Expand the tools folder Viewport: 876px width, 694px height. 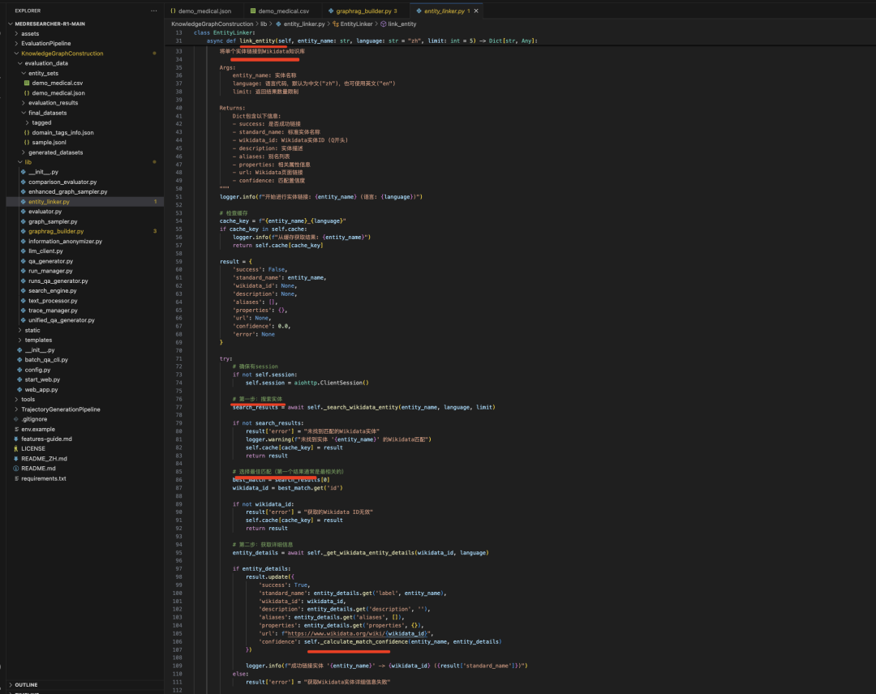coord(28,399)
